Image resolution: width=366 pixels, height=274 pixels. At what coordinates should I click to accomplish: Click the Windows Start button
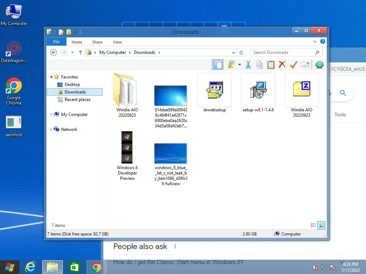10,267
